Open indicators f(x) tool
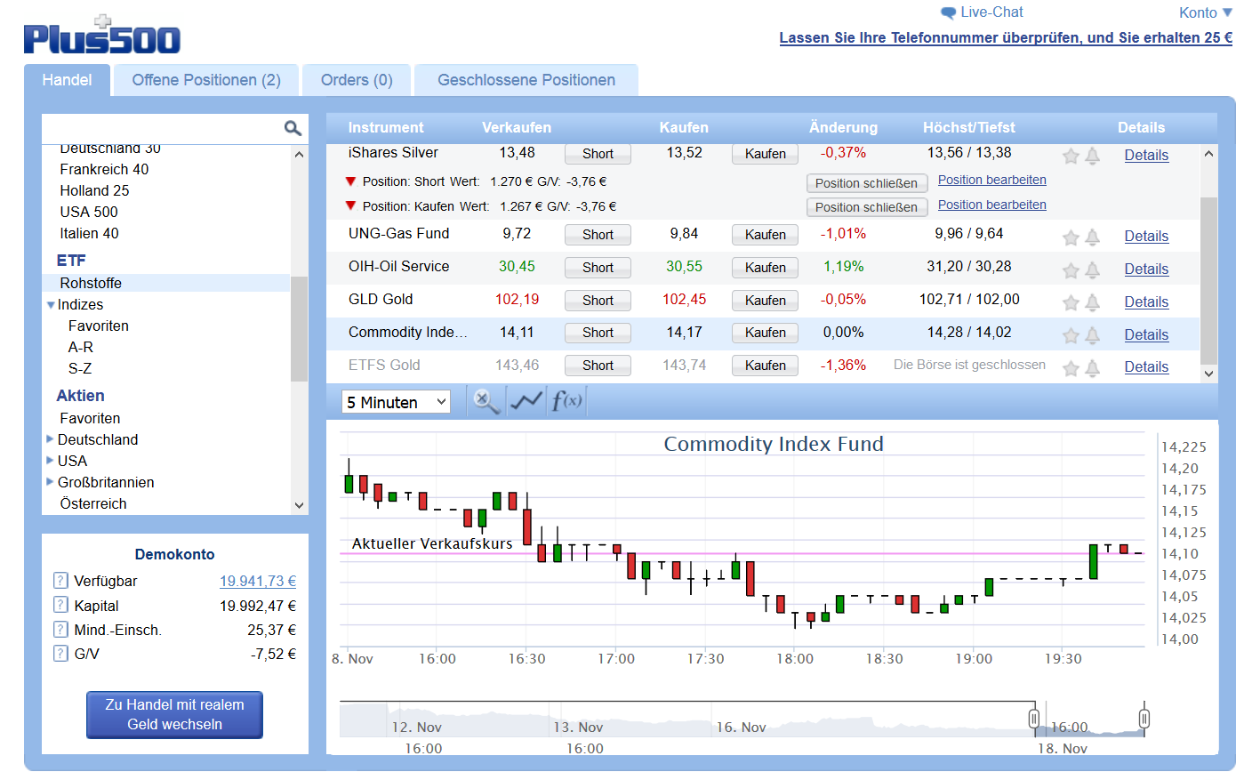This screenshot has width=1244, height=780. (x=566, y=401)
